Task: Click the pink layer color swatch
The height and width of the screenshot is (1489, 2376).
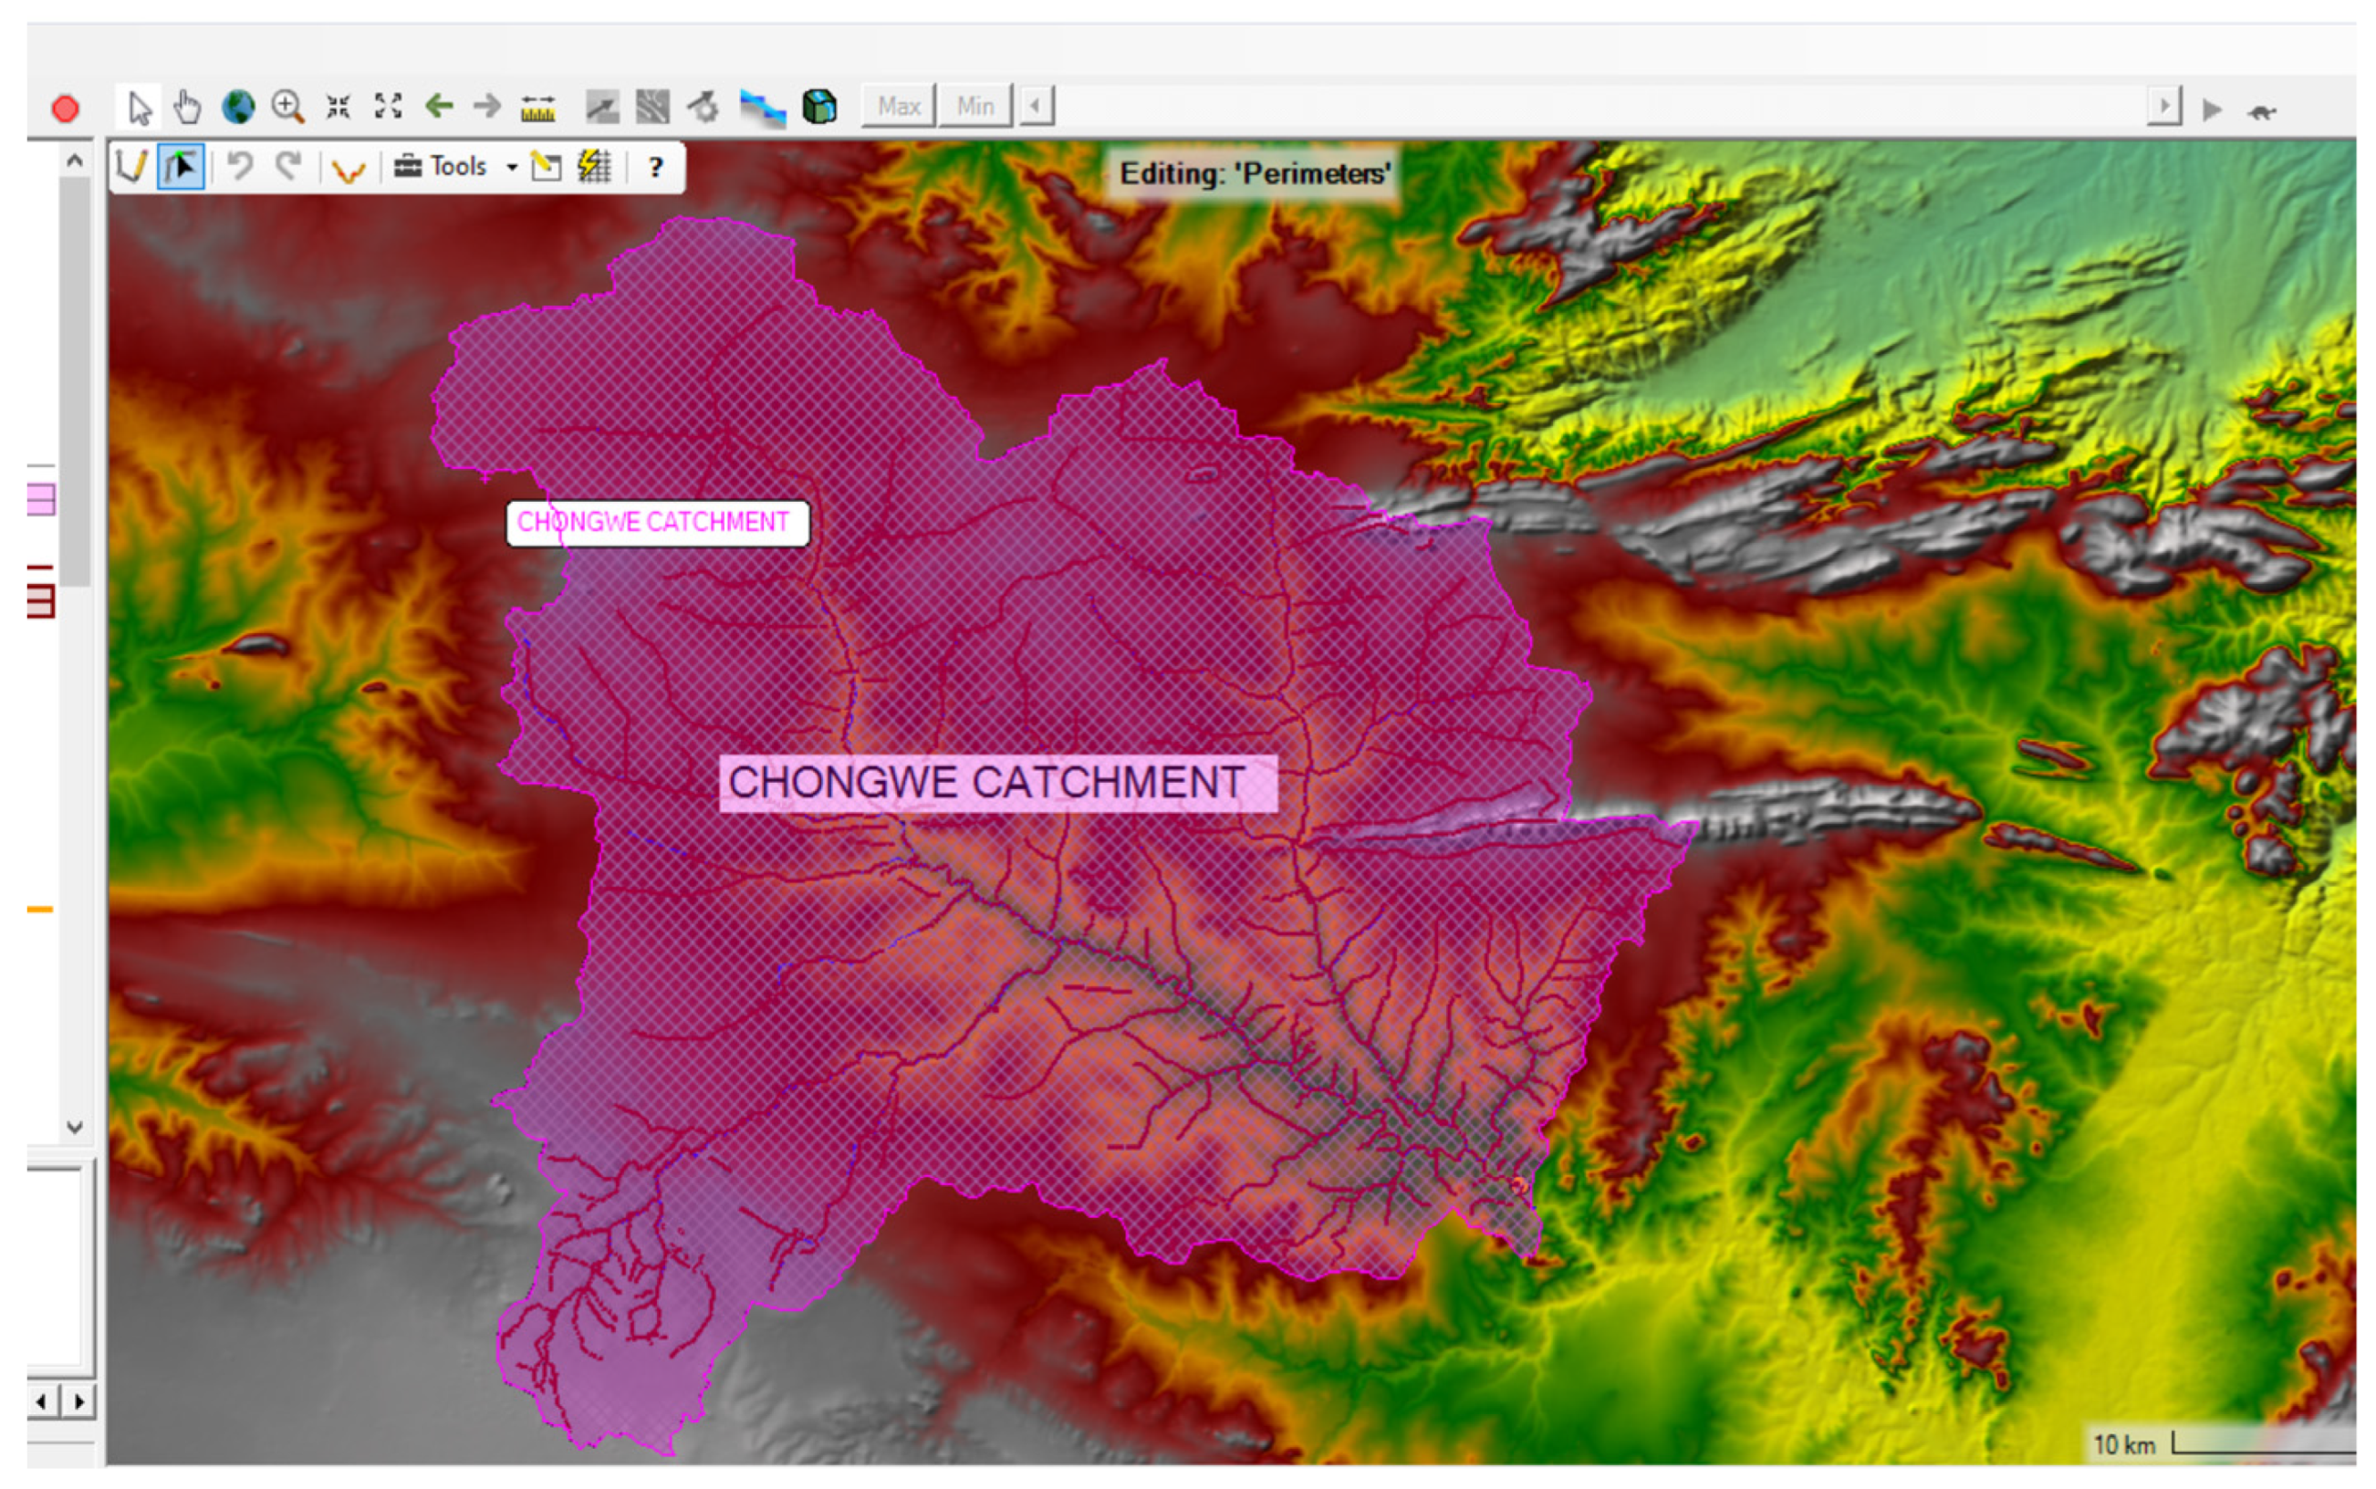Action: click(40, 499)
